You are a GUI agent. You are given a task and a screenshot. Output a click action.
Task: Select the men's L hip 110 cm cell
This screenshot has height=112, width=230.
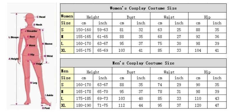(198, 98)
